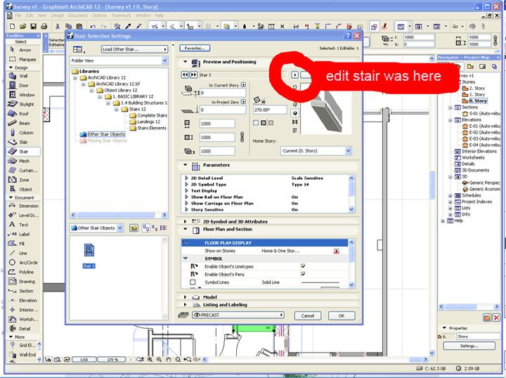Image resolution: width=506 pixels, height=378 pixels.
Task: Open the Design menu
Action: tap(58, 15)
